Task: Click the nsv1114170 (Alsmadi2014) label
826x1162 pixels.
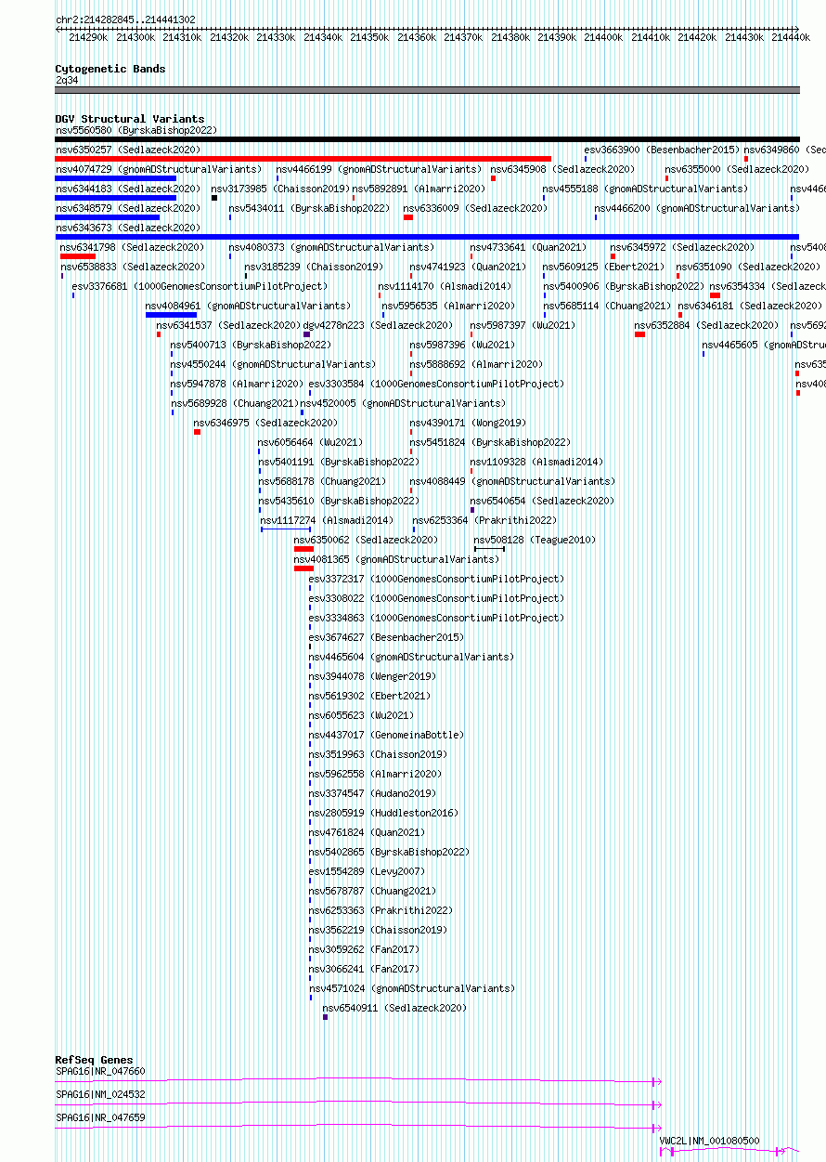Action: [445, 286]
